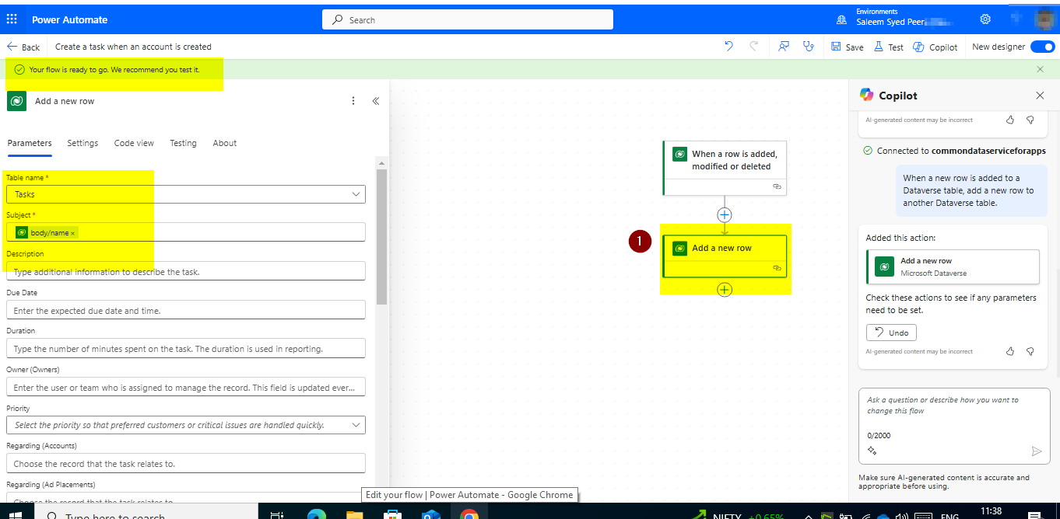Select the trigger card on canvas
The image size is (1060, 519).
click(724, 167)
